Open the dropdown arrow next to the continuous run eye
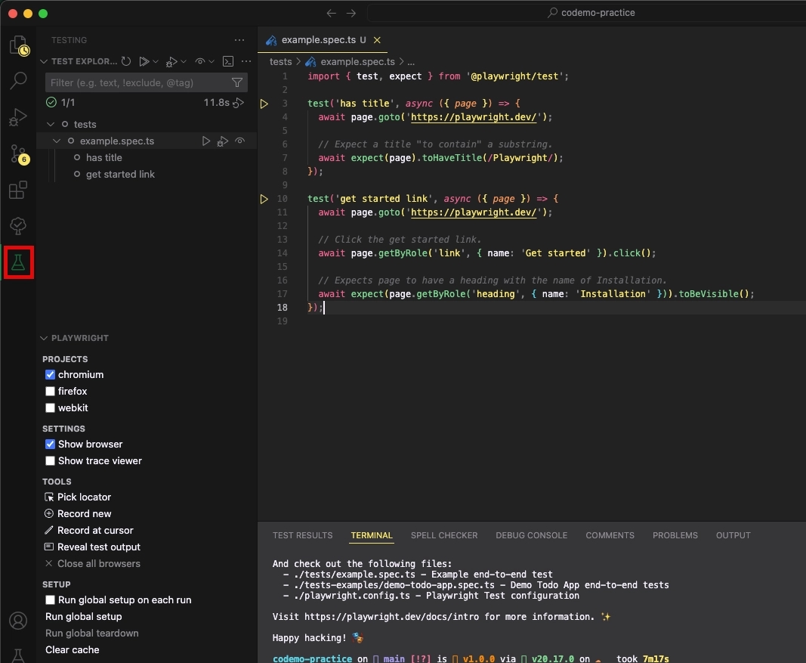This screenshot has height=663, width=806. (x=212, y=62)
